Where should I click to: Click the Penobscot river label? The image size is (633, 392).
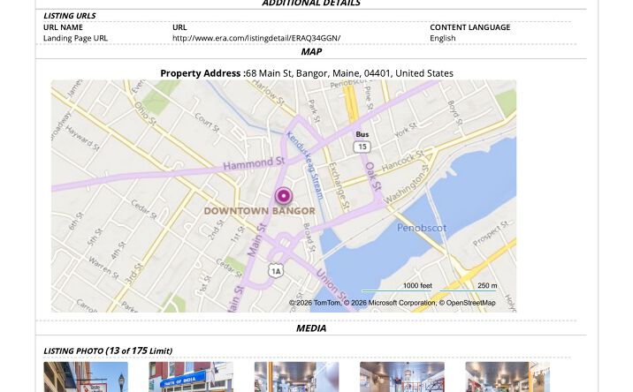coord(422,228)
